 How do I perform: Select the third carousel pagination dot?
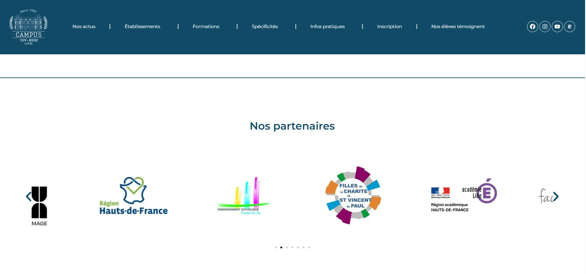287,247
